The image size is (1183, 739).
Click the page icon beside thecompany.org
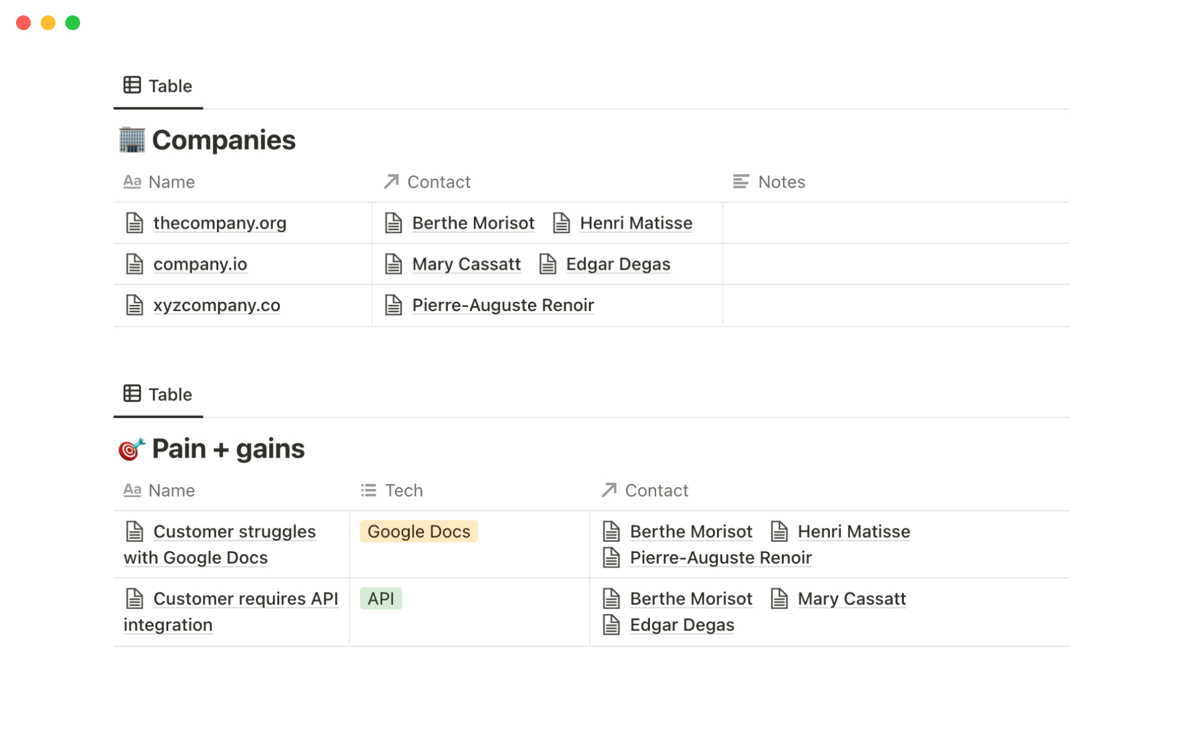[134, 223]
